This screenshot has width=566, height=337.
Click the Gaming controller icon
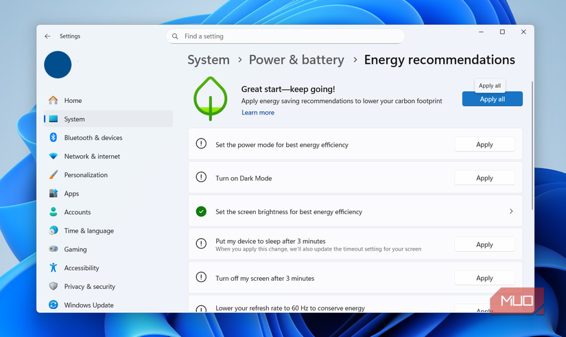[x=54, y=249]
